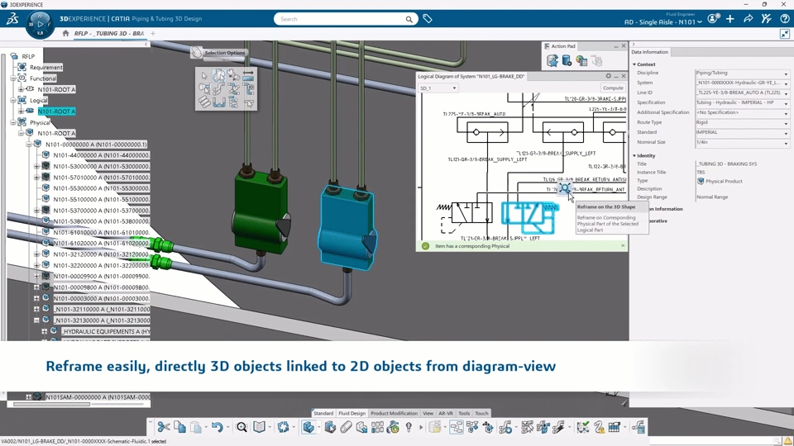Select the highlighted Logical N101-ROOT A node

point(56,111)
